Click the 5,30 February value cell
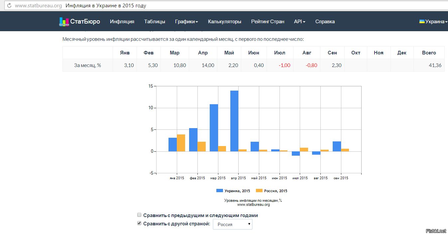This screenshot has width=448, height=235. click(149, 65)
